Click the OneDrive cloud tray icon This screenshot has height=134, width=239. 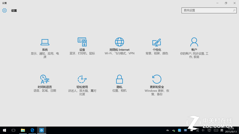[x=168, y=130]
